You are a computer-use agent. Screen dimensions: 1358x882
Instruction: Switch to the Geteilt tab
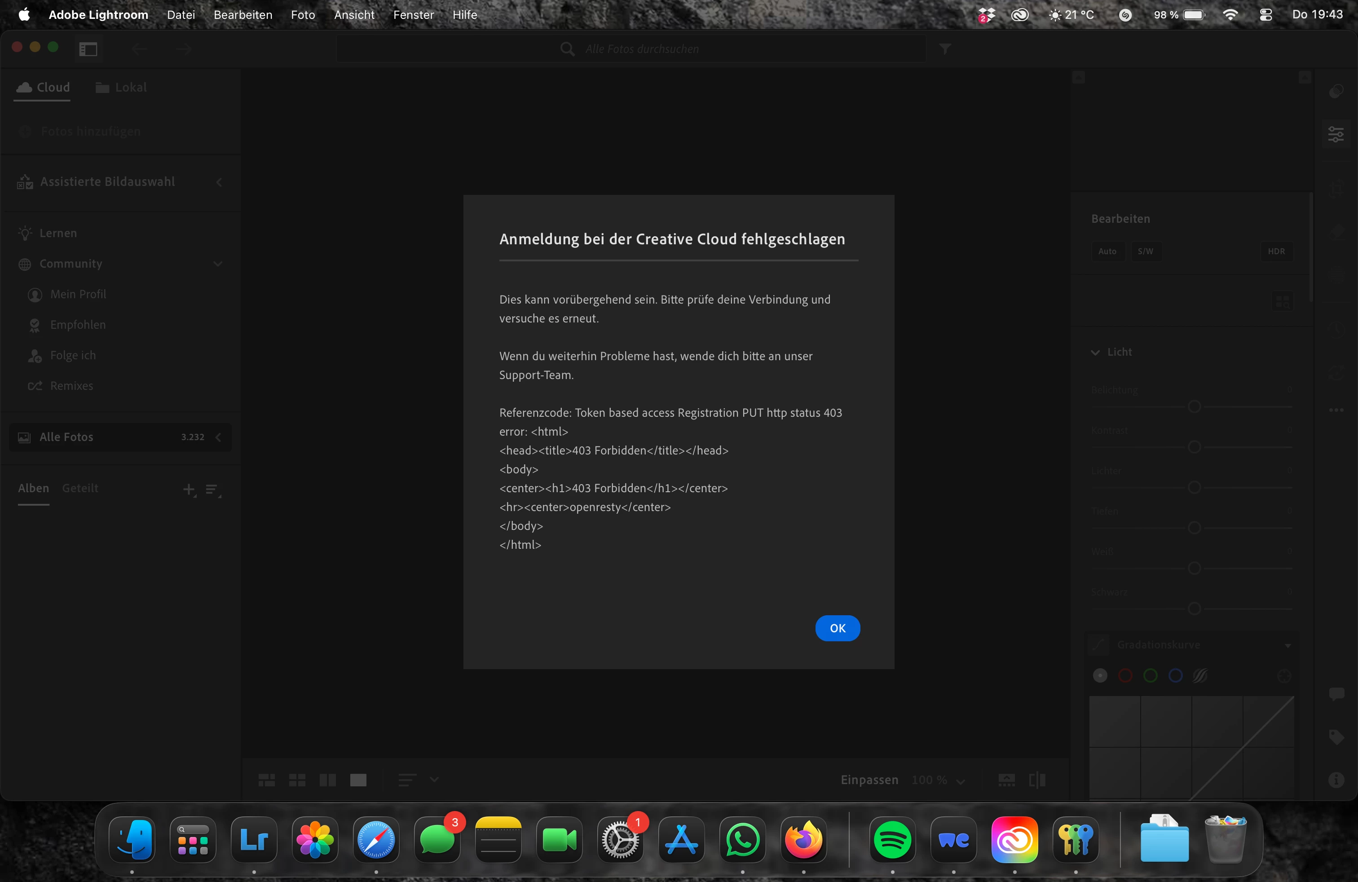(80, 488)
